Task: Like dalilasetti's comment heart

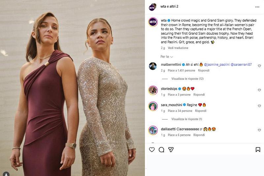Action: [x=259, y=130]
